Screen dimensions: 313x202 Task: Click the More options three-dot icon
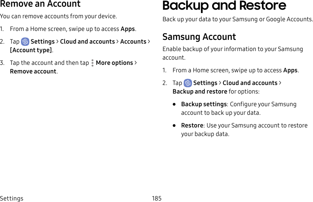[92, 63]
